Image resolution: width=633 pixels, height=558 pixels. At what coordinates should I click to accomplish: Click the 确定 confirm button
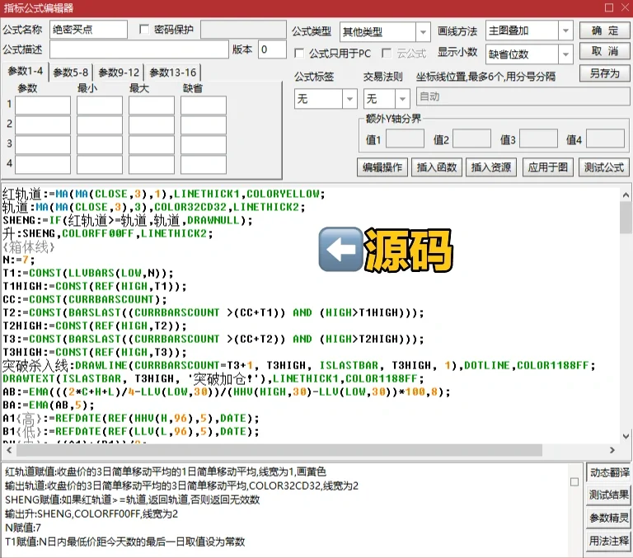pyautogui.click(x=604, y=30)
